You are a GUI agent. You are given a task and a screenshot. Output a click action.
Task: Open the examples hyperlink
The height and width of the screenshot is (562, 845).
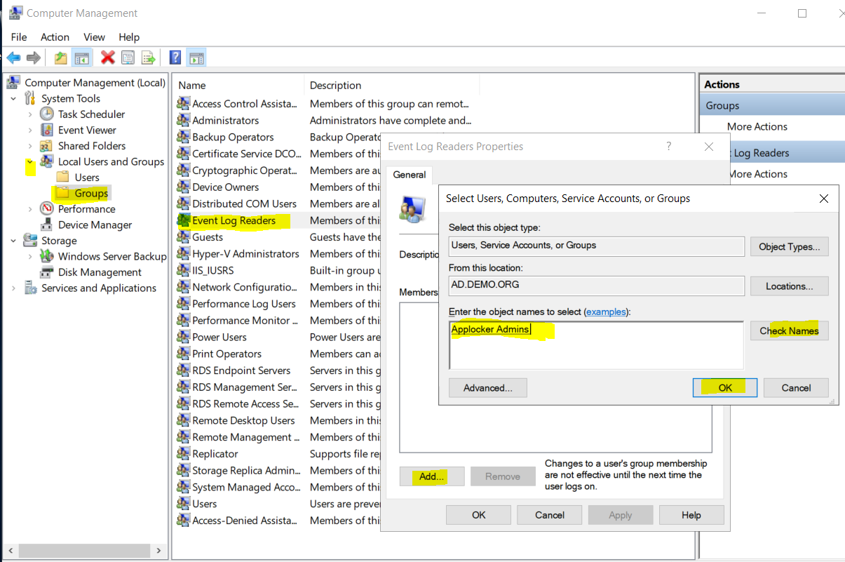606,312
